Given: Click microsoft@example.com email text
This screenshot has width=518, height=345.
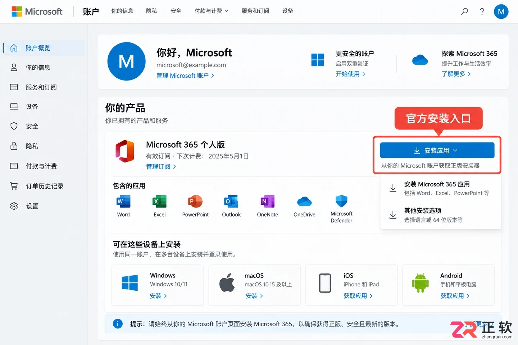Looking at the screenshot, I should point(191,65).
